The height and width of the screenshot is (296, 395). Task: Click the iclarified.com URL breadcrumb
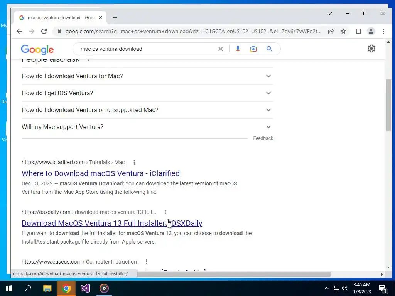[x=73, y=162]
